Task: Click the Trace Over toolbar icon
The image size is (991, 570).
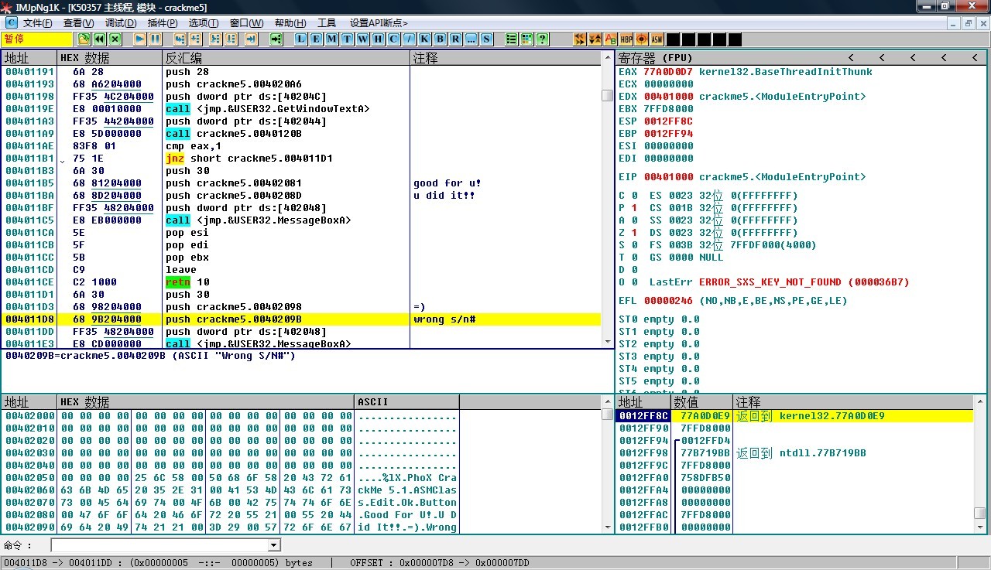Action: 231,39
